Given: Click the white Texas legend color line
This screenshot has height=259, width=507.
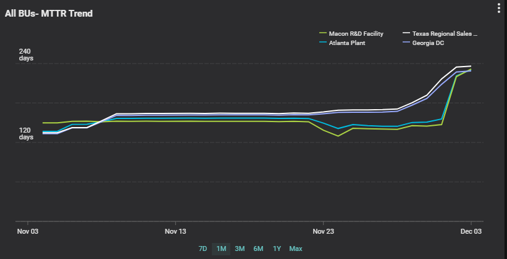Looking at the screenshot, I should [406, 33].
